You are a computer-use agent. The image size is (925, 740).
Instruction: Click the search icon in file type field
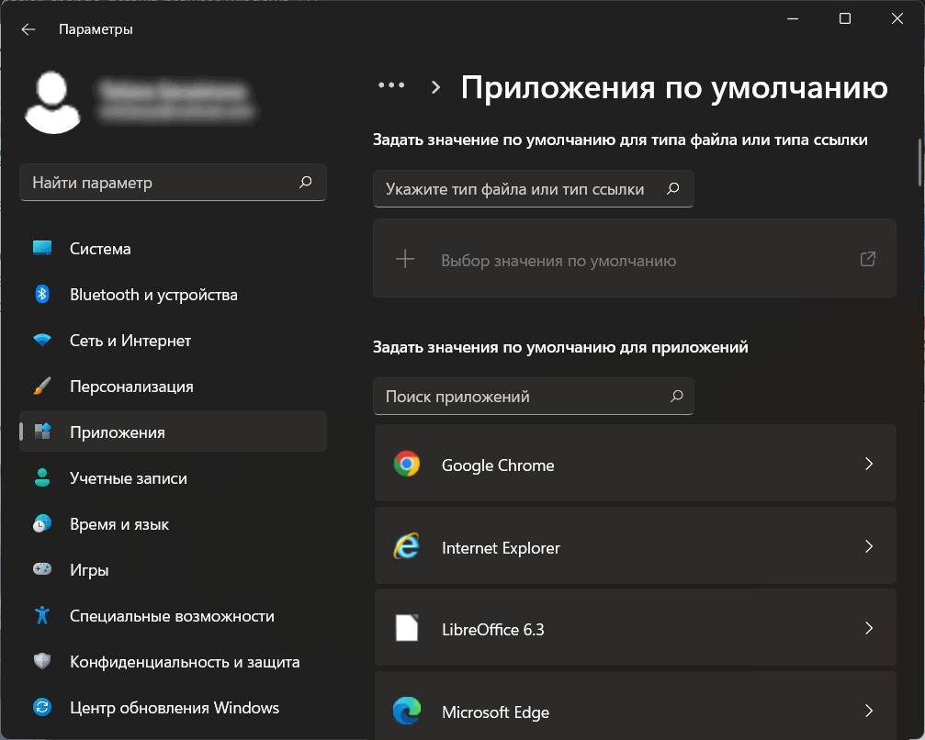[x=673, y=189]
